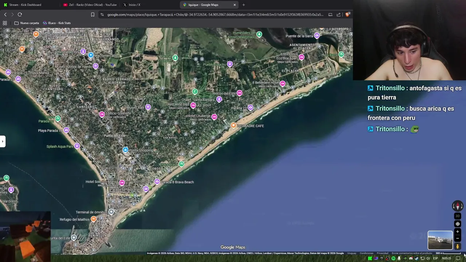Viewport: 466px width, 262px height.
Task: Click the Hotel Solerios Mansa pin
Action: [x=122, y=182]
